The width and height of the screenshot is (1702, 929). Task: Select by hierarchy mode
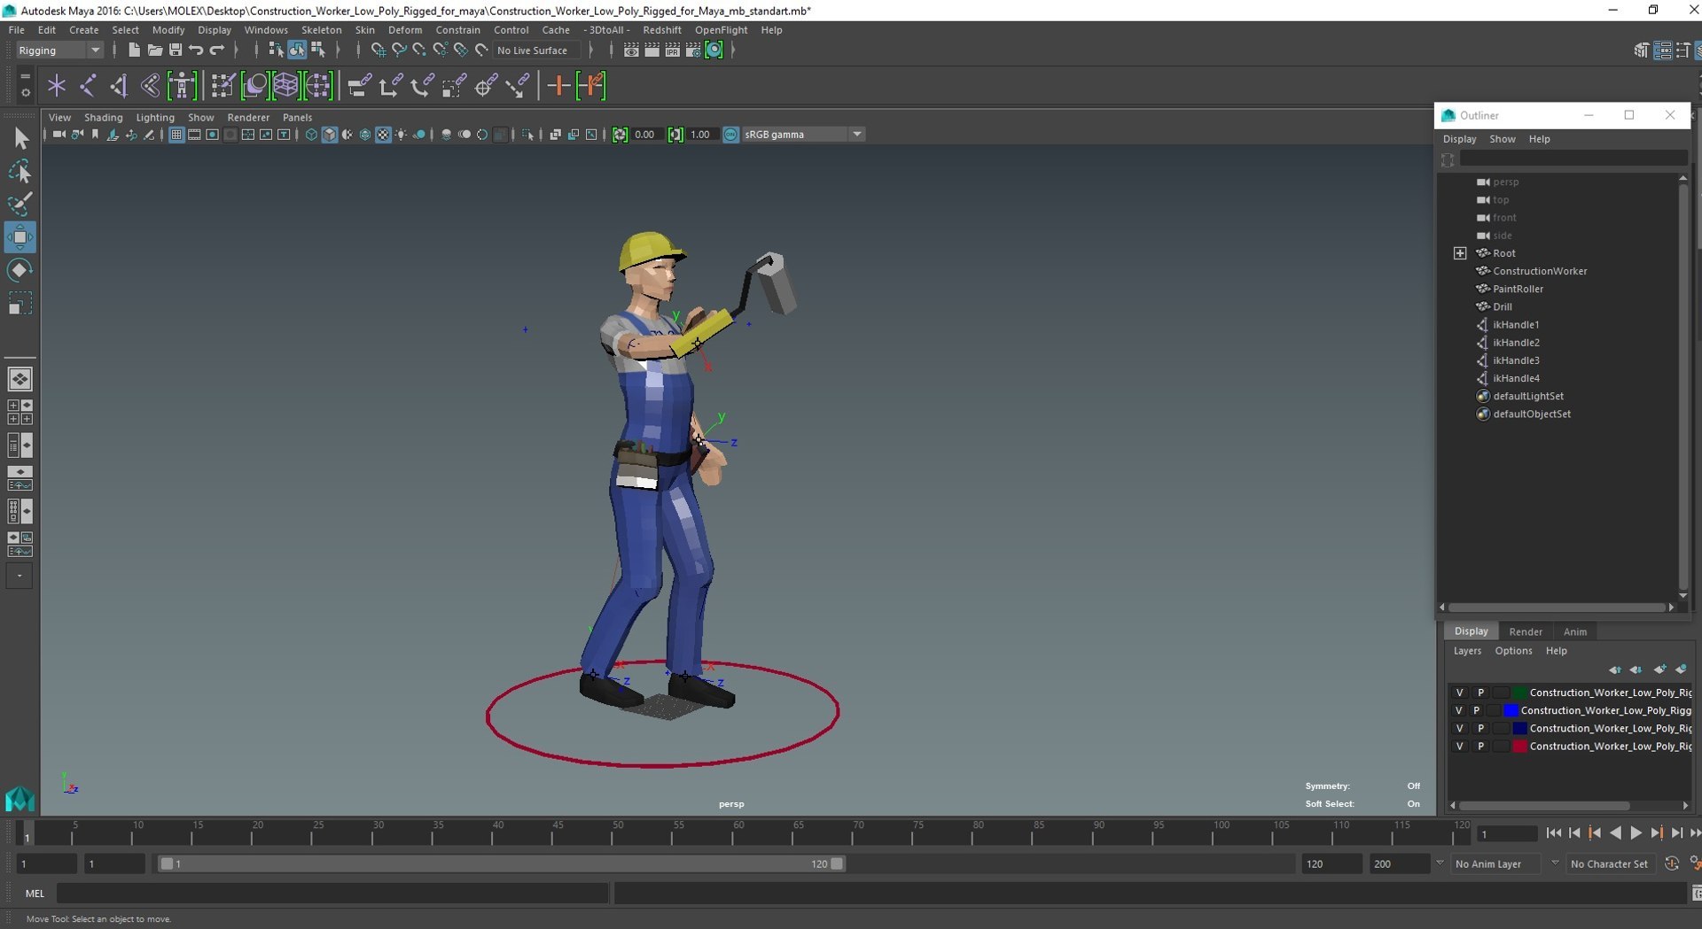(x=276, y=50)
